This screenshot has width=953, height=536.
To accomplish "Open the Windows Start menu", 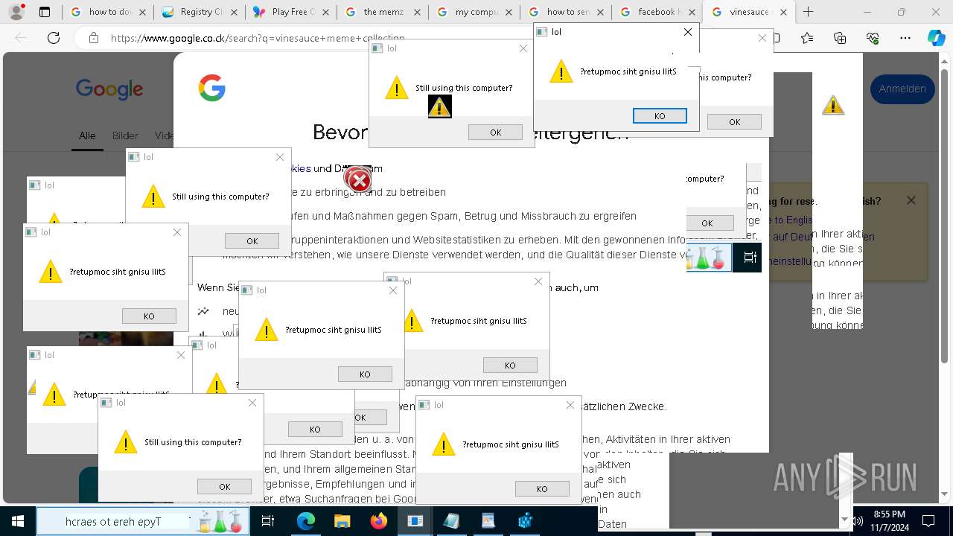I will [17, 521].
